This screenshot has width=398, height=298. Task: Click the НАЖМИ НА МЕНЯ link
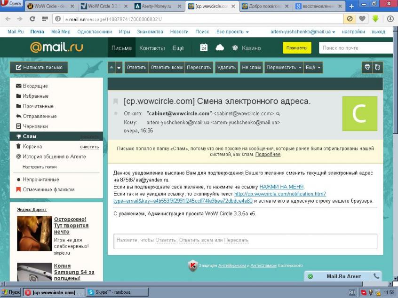click(281, 187)
